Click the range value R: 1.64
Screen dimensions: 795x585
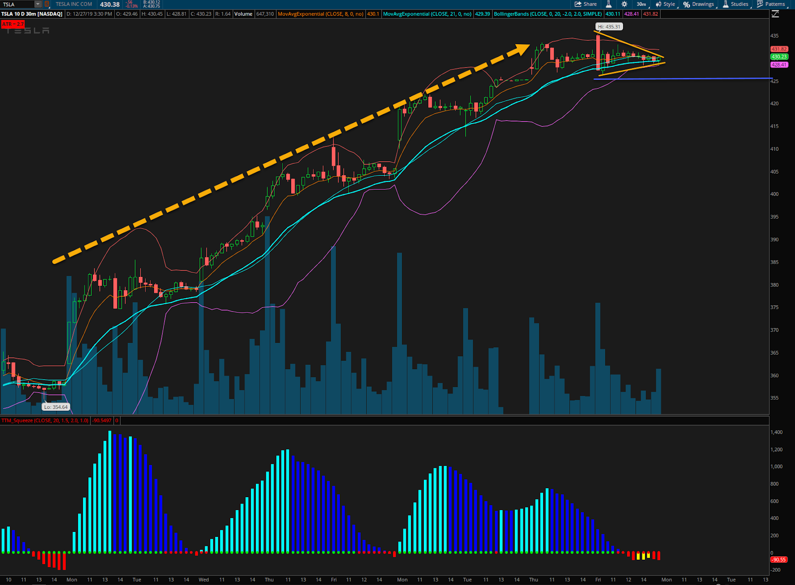[223, 14]
